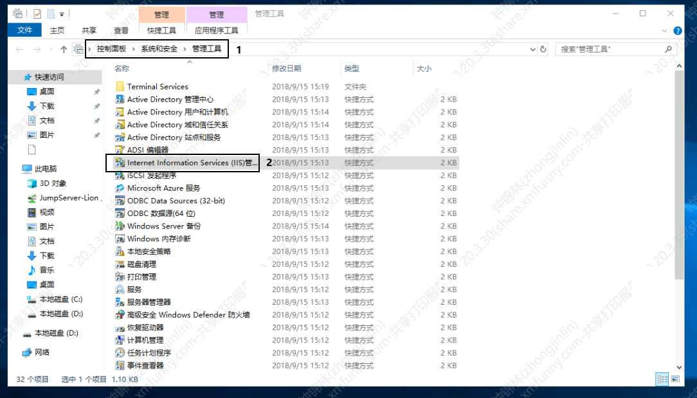Screen dimensions: 697x398
Task: Switch to details view mode
Action: point(662,379)
